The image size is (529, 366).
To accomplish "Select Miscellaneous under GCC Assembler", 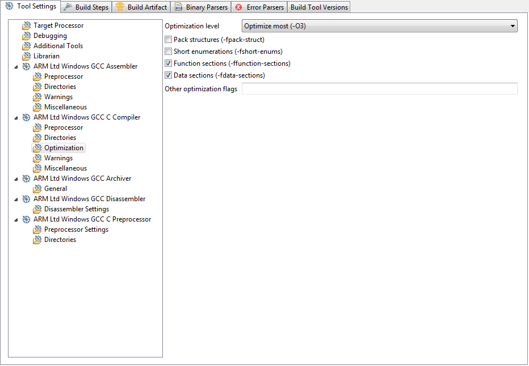I will point(65,107).
